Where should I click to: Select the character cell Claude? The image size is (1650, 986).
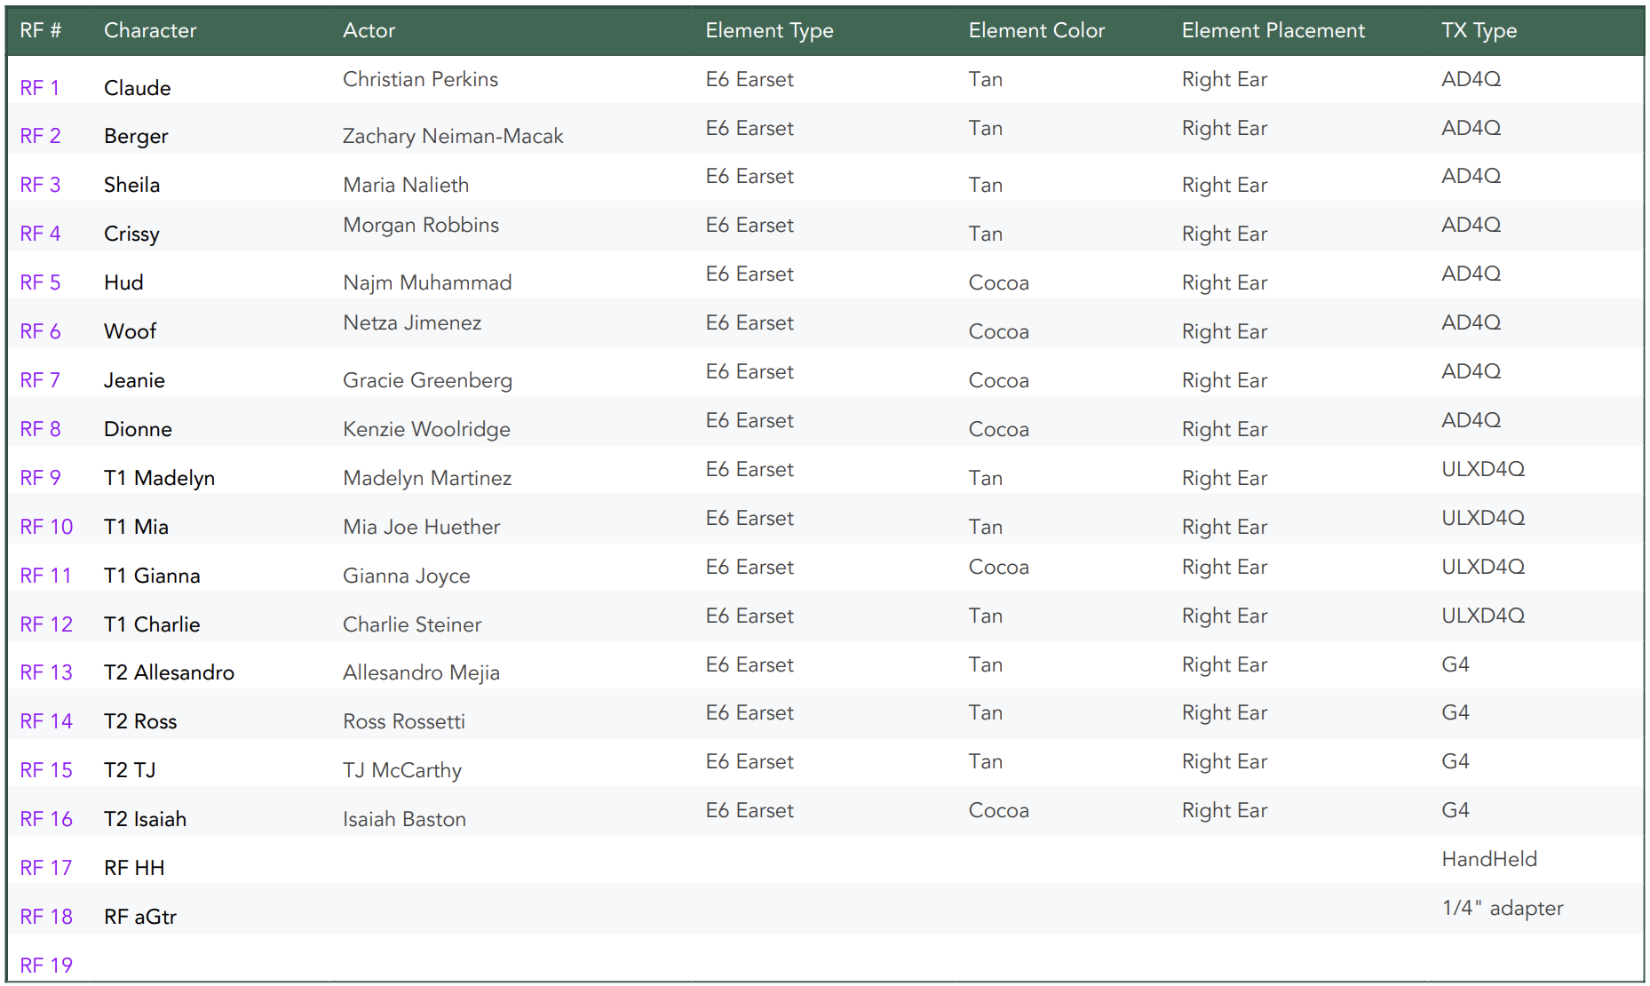click(137, 88)
